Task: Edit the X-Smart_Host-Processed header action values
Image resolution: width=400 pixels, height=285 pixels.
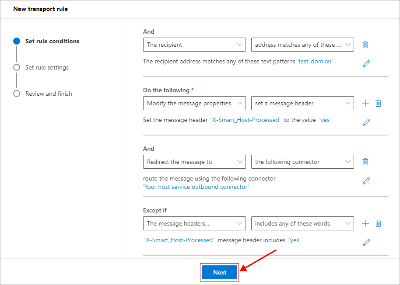Action: tap(366, 122)
